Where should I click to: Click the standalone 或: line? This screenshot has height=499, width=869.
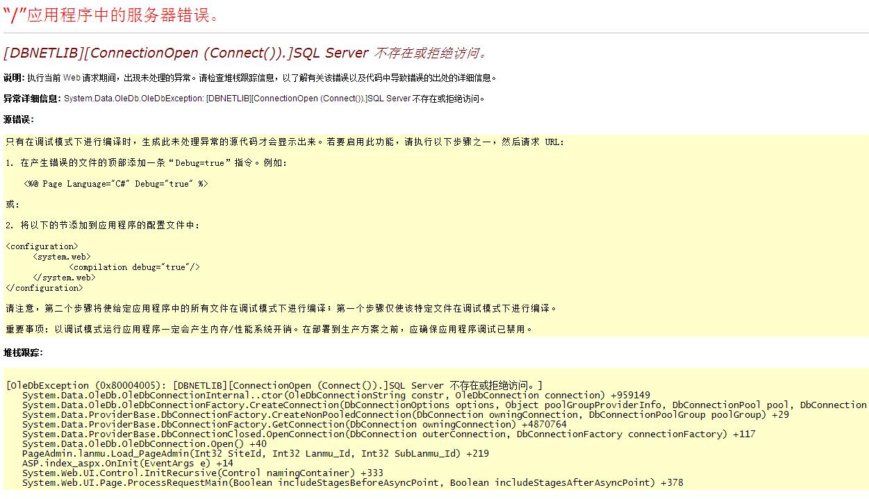pyautogui.click(x=13, y=204)
